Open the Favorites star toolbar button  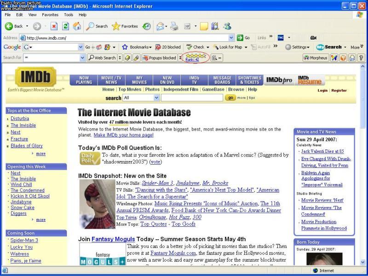(x=123, y=26)
